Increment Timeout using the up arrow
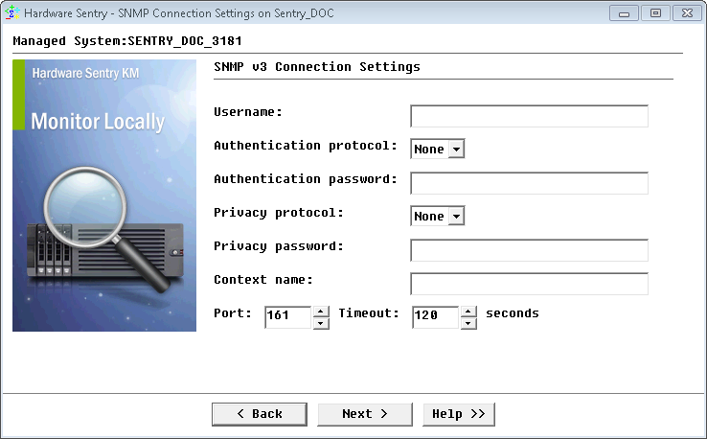The image size is (707, 439). [468, 312]
